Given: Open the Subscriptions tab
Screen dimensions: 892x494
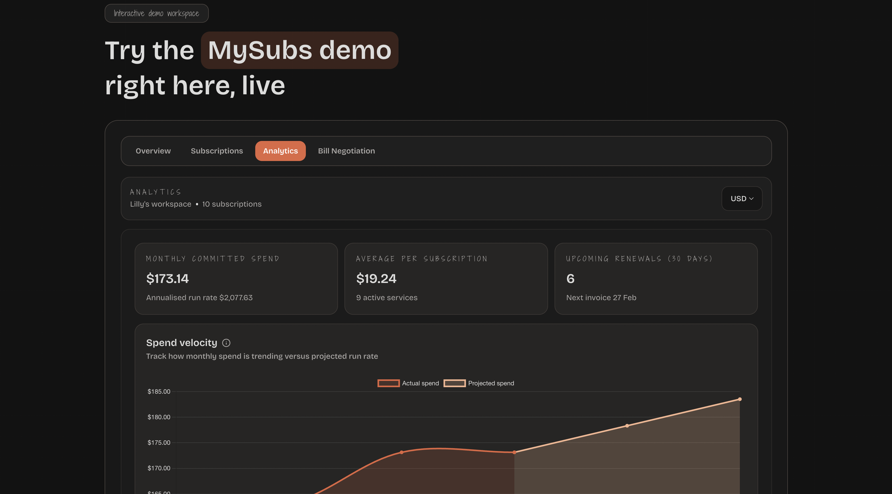Looking at the screenshot, I should pos(216,151).
